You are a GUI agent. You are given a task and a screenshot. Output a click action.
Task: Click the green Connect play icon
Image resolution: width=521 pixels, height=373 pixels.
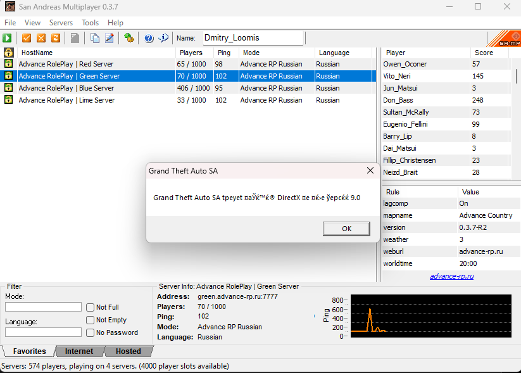pyautogui.click(x=7, y=38)
